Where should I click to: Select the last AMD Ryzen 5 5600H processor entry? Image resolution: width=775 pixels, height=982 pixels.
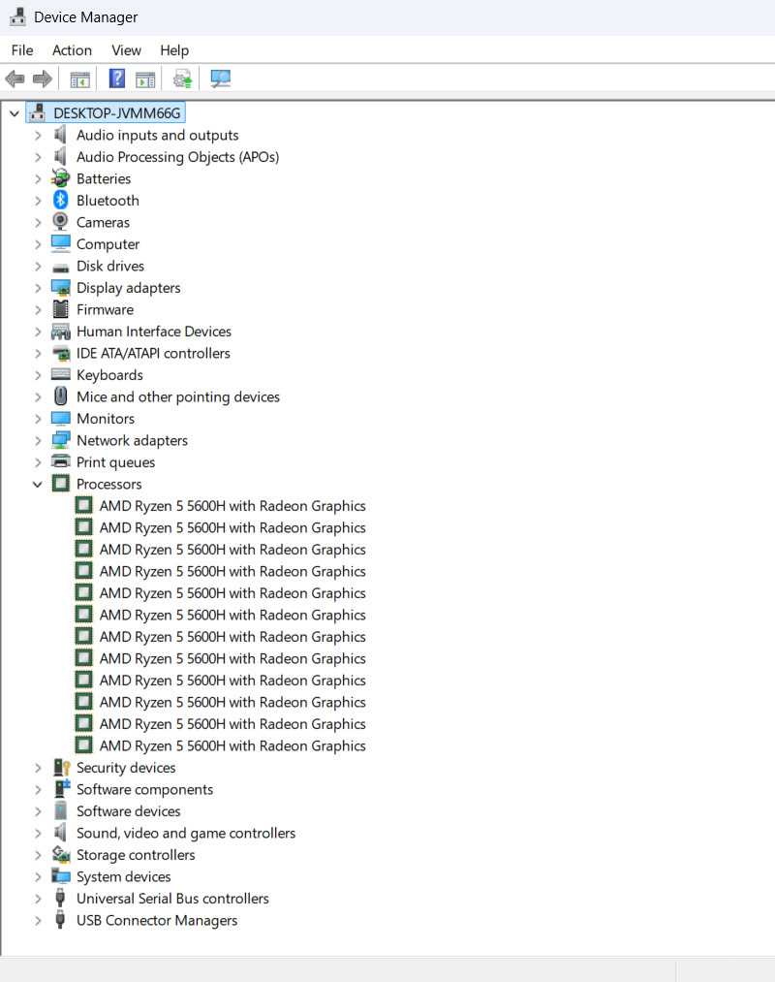pyautogui.click(x=232, y=745)
